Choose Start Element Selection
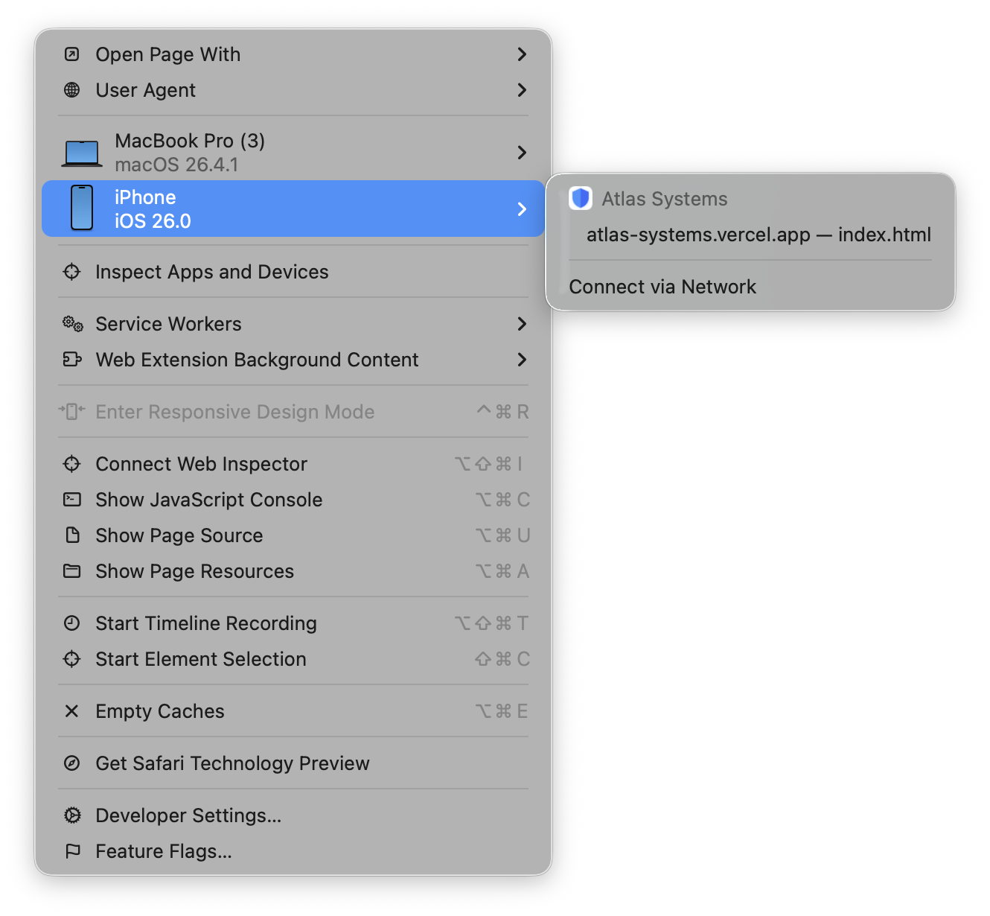The width and height of the screenshot is (990, 916). click(x=293, y=659)
